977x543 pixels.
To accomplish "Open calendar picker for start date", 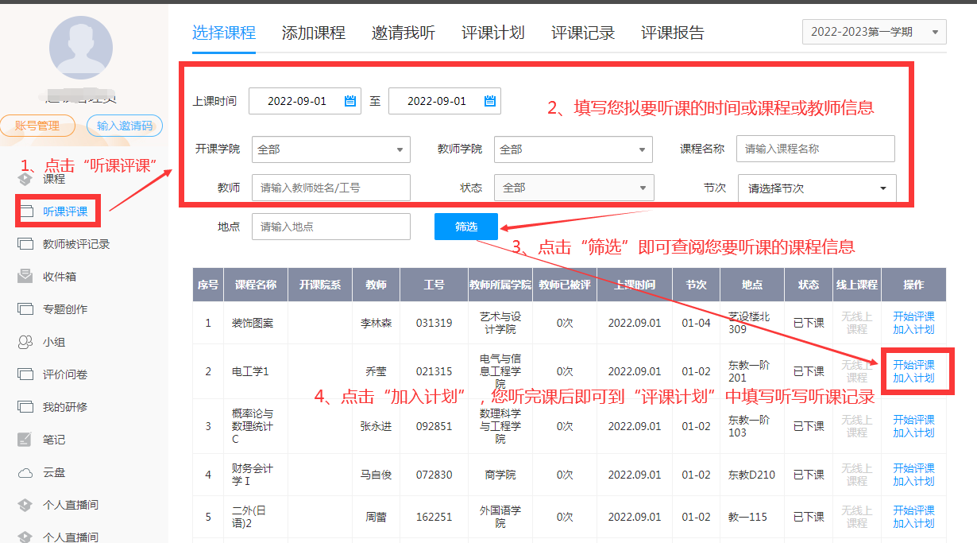I will pos(350,101).
